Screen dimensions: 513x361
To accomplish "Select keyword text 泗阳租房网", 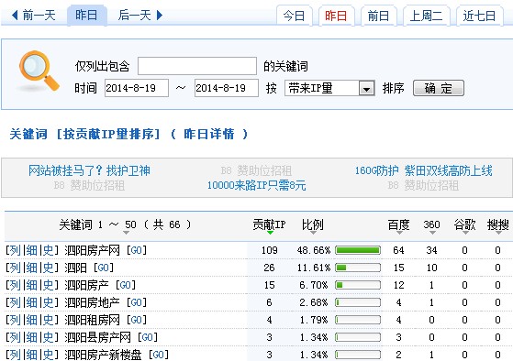I will point(93,320).
